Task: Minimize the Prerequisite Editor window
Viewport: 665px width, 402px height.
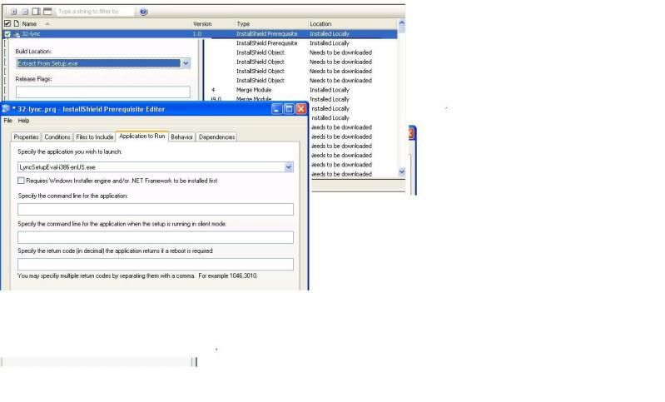Action: [x=276, y=109]
